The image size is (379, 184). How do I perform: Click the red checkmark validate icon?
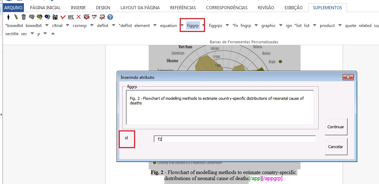coord(63,17)
